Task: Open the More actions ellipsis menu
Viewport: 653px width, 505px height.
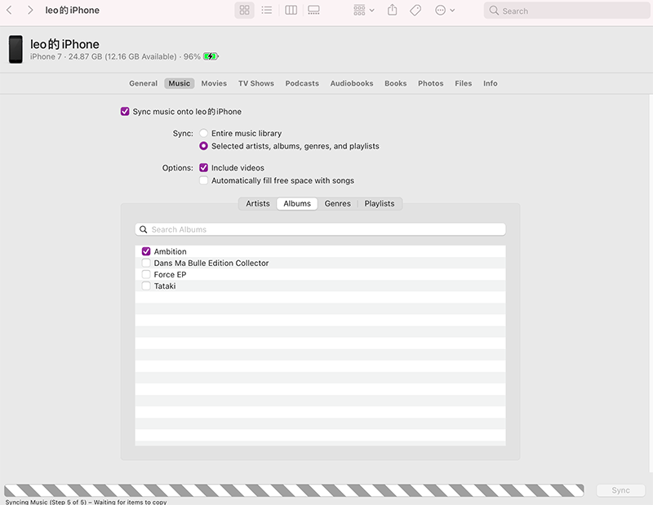Action: (445, 11)
